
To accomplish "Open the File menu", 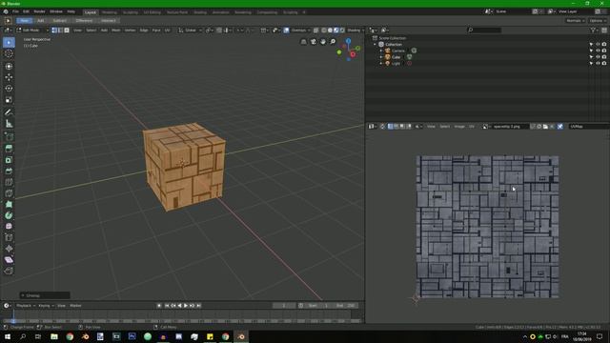I will pos(15,11).
